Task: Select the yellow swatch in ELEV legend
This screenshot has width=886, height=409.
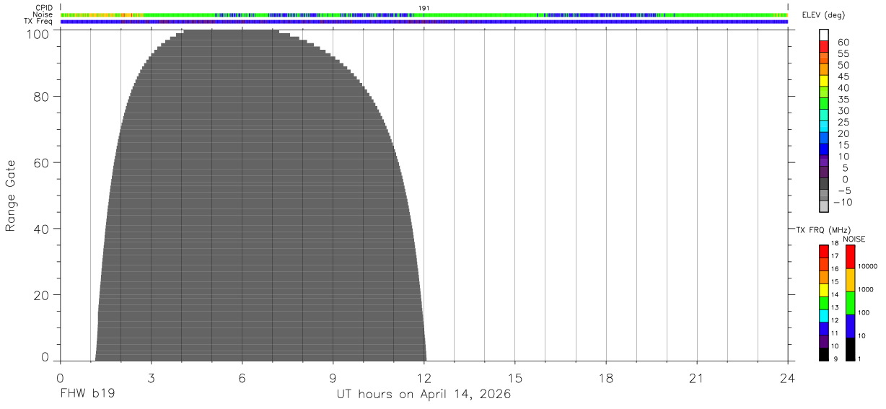Action: pos(824,81)
